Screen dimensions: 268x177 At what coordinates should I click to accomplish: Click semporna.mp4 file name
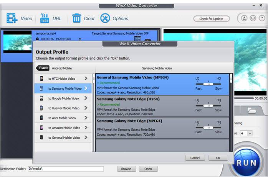[46, 33]
